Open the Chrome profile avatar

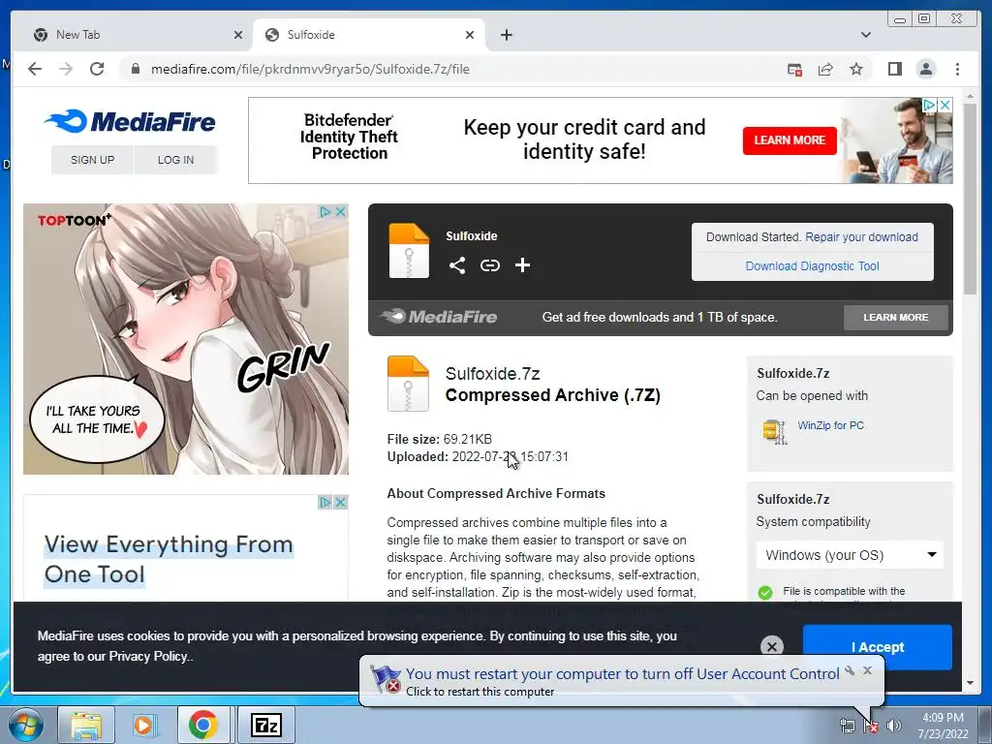tap(926, 69)
